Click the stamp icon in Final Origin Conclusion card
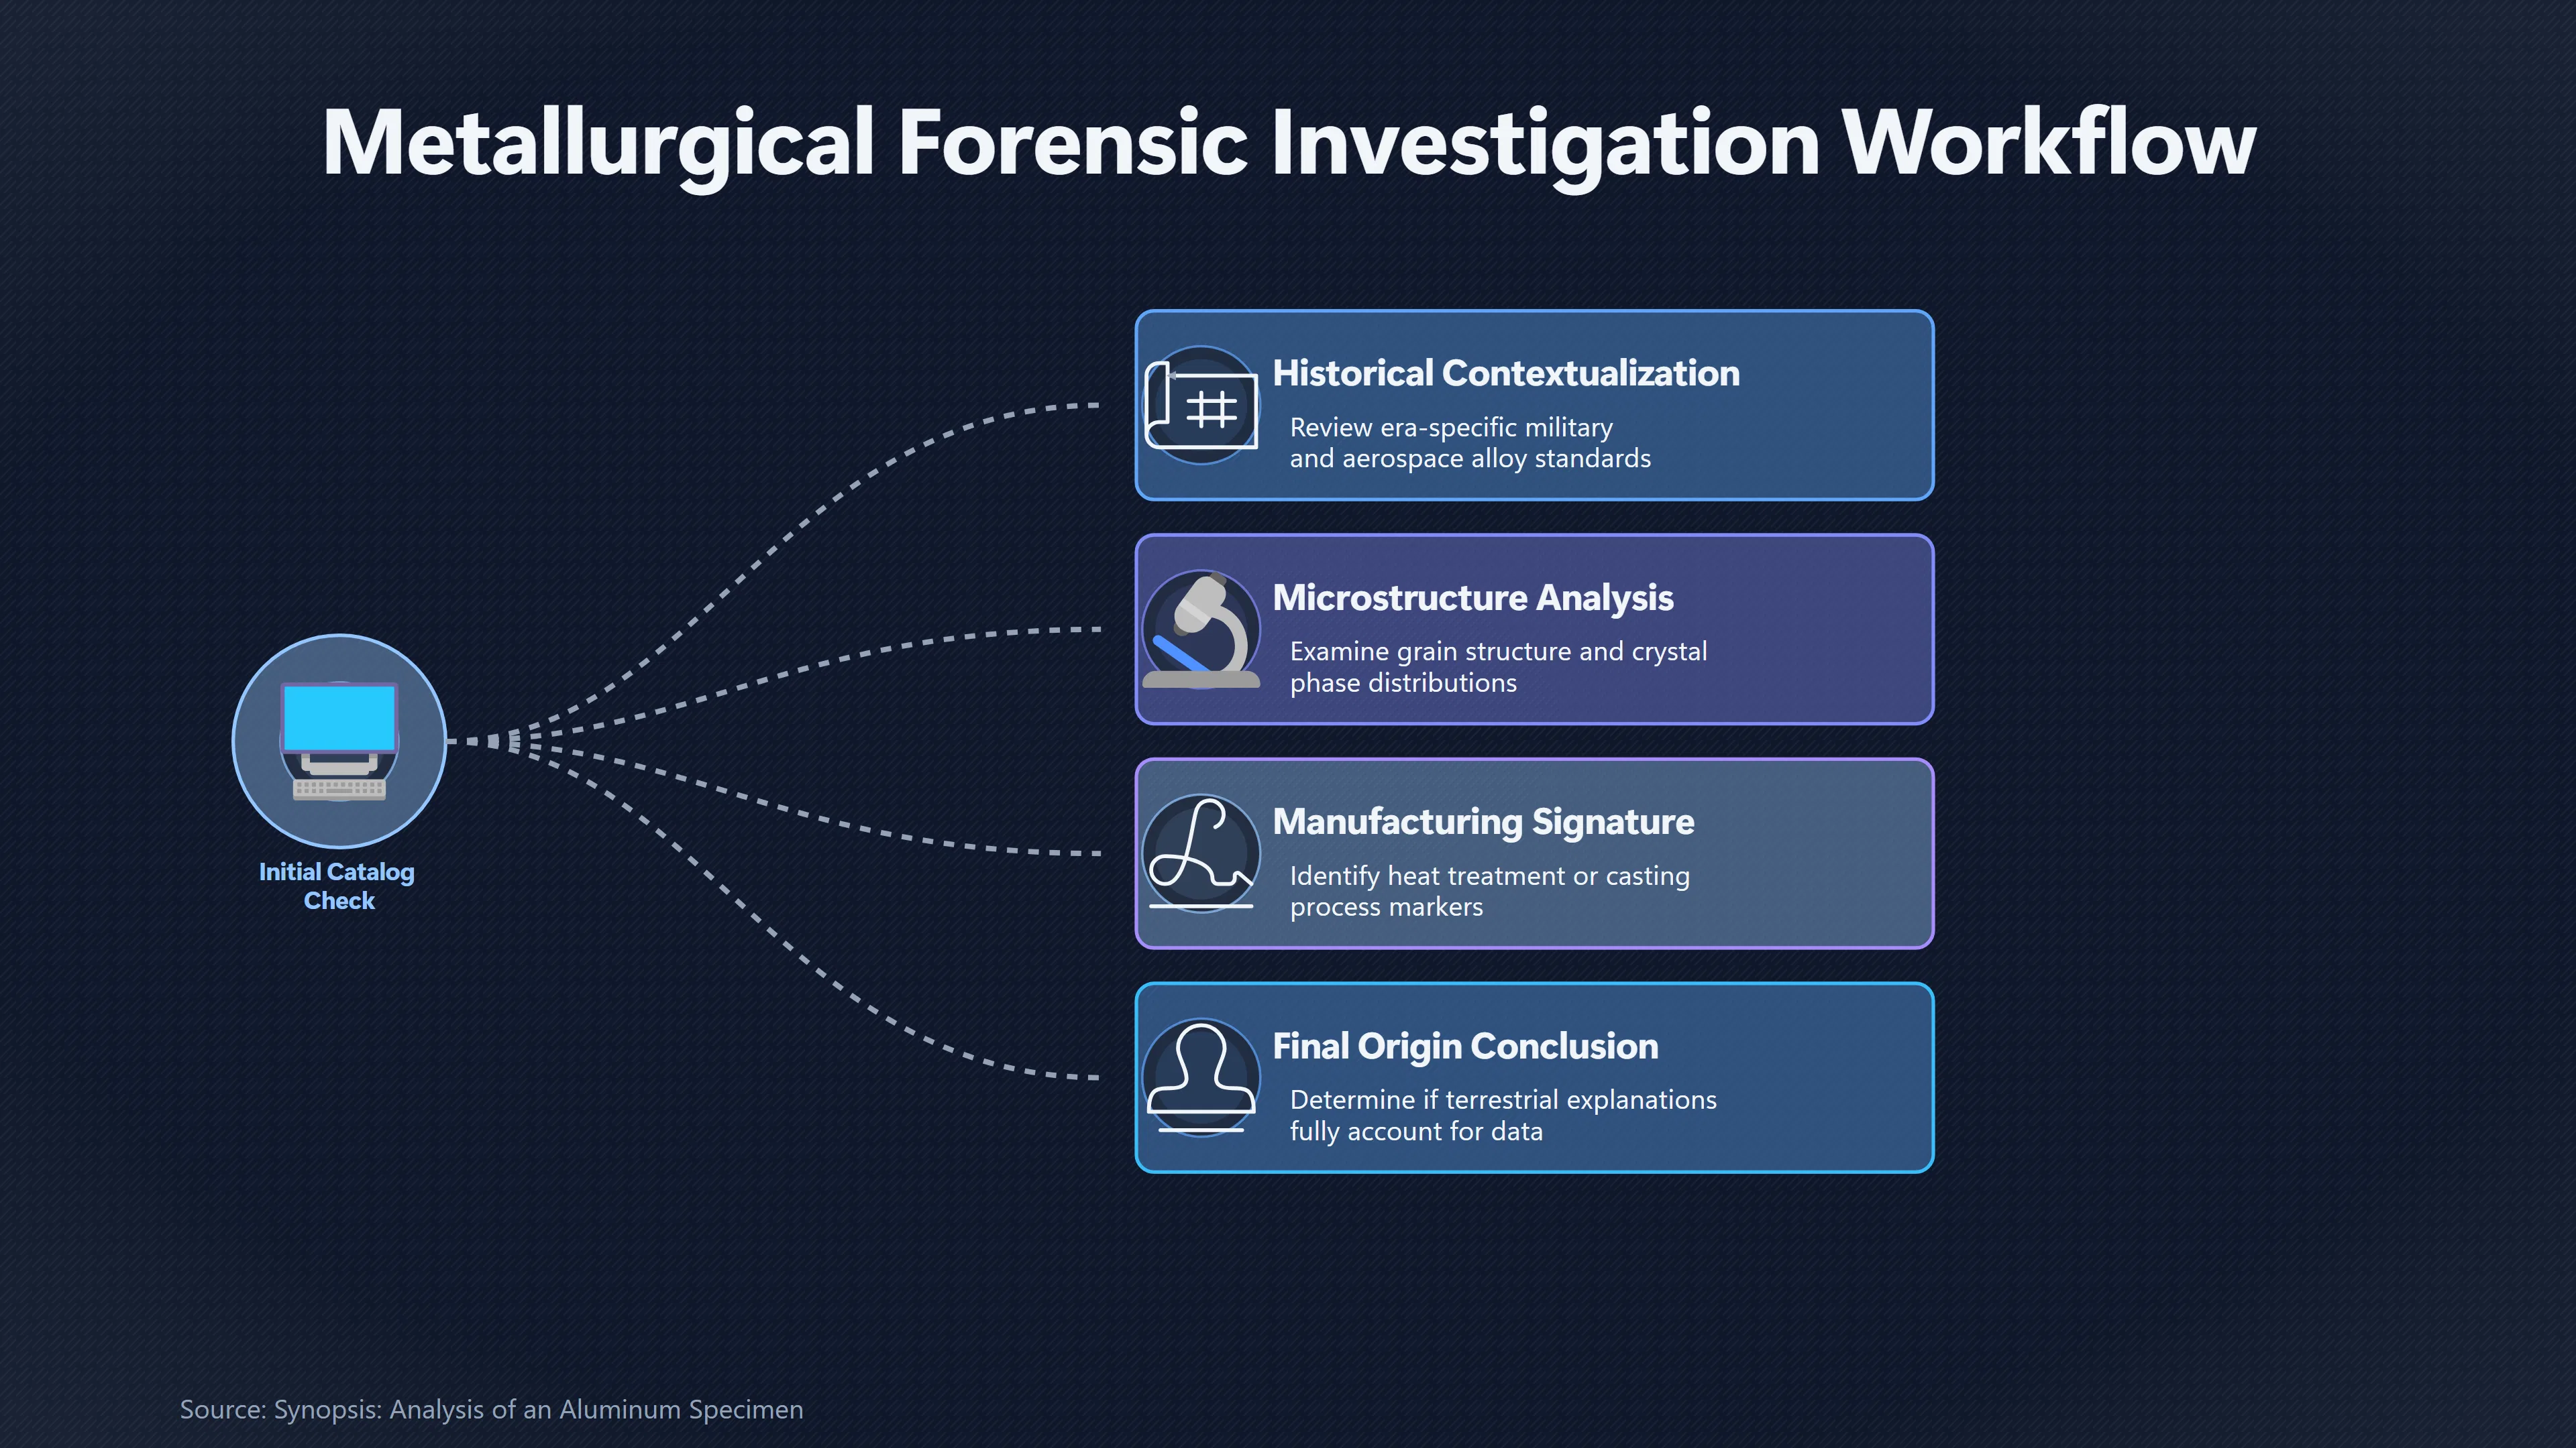This screenshot has height=1448, width=2576. point(1201,1077)
